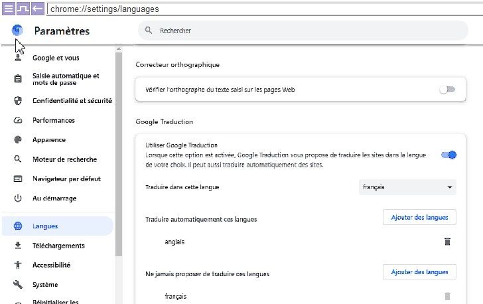Click the anglais language entry
The height and width of the screenshot is (304, 483).
click(174, 242)
